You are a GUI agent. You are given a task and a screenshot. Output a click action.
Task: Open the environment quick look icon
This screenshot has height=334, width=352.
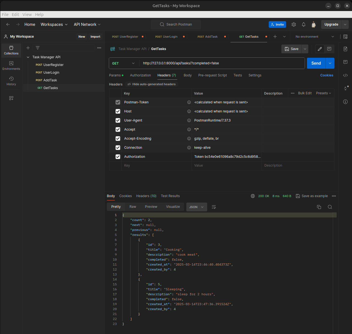[x=346, y=37]
